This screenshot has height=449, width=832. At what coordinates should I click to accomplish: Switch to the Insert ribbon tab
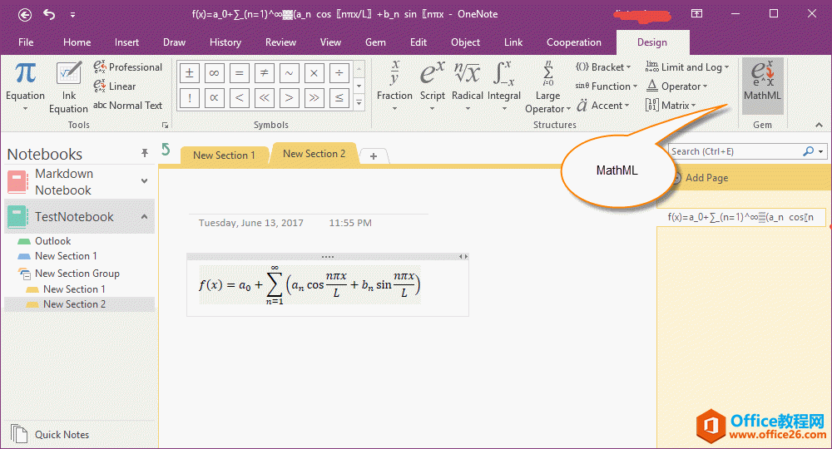click(126, 42)
